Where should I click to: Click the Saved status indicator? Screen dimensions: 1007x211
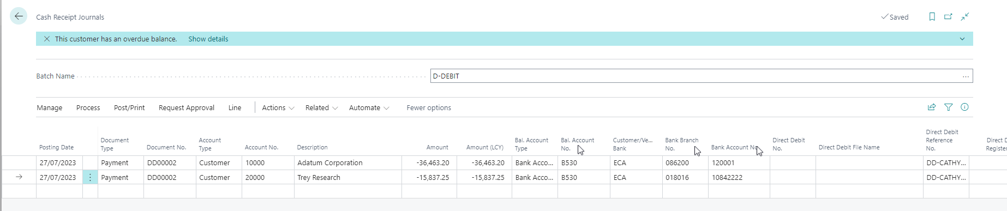895,17
